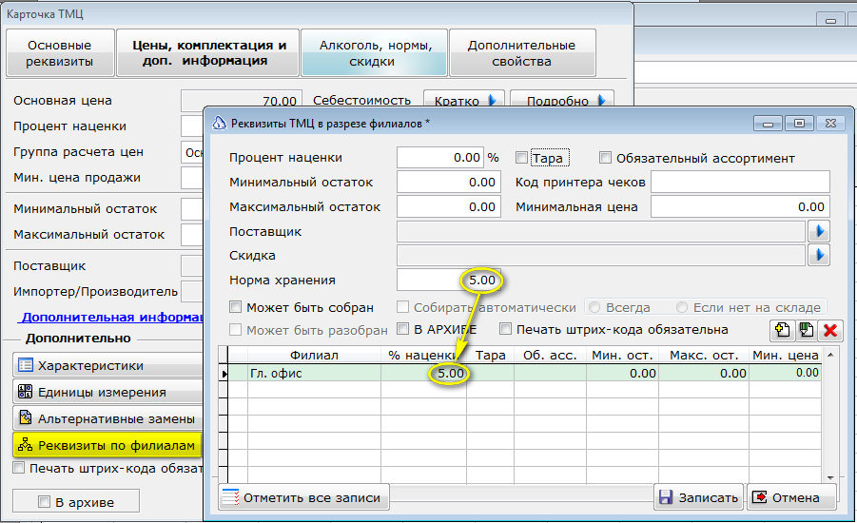Click the Макс. ост. column header

pos(704,356)
